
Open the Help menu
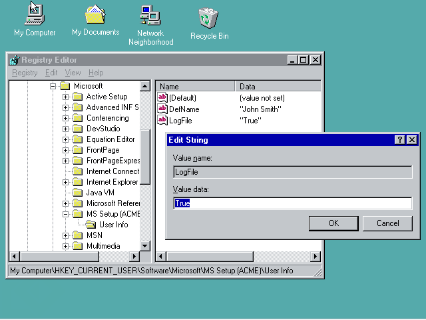coord(96,73)
